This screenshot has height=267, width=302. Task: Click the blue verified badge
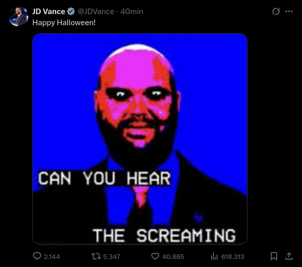click(x=71, y=11)
